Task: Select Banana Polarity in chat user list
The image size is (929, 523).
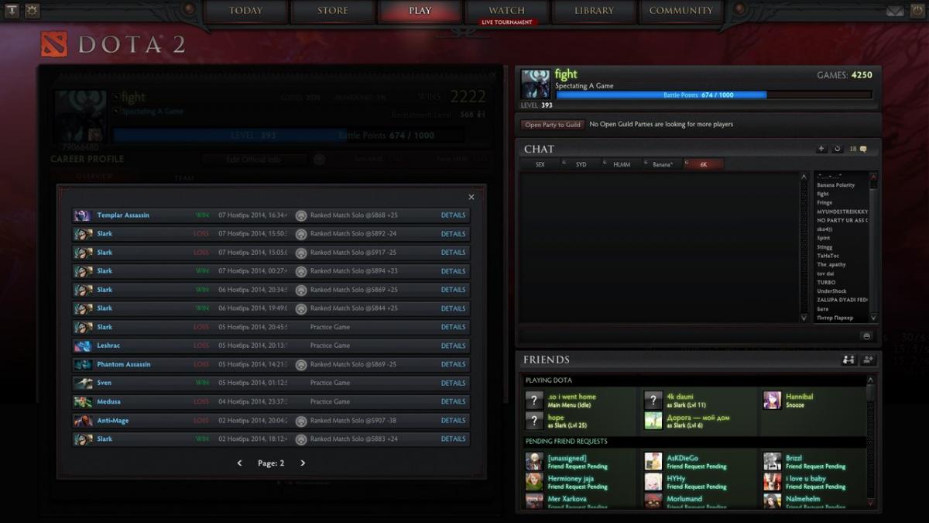Action: point(836,185)
